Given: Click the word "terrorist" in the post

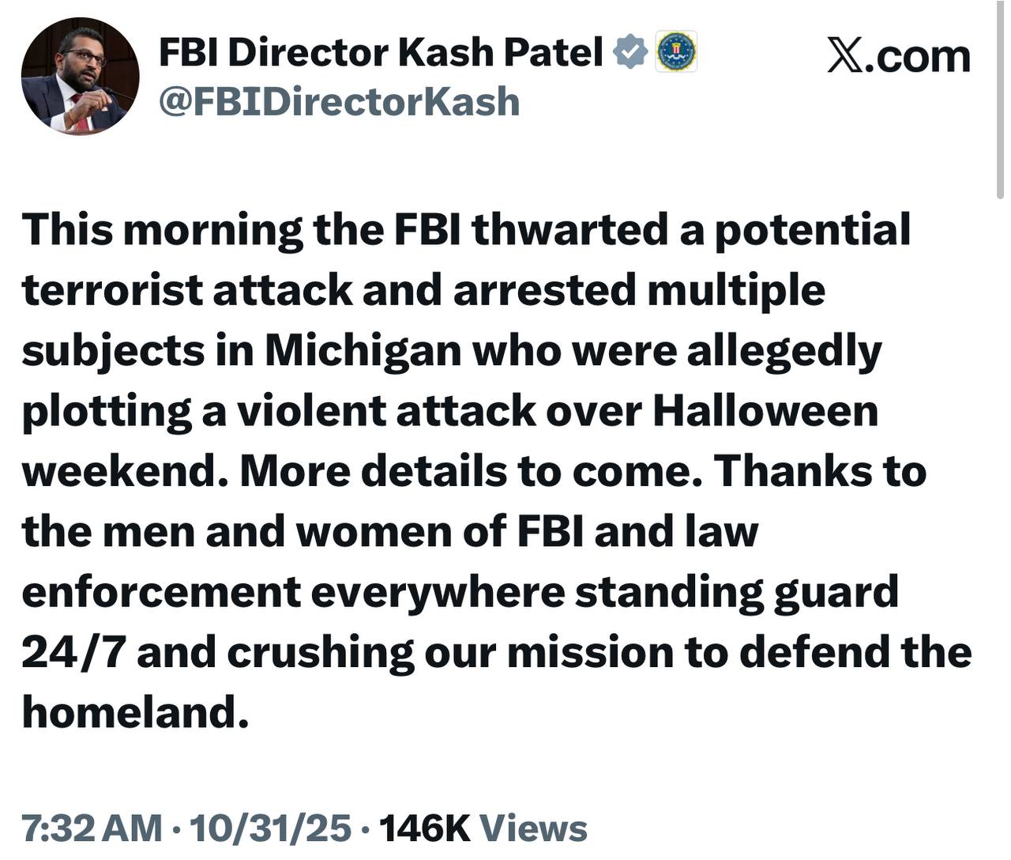Looking at the screenshot, I should 112,290.
